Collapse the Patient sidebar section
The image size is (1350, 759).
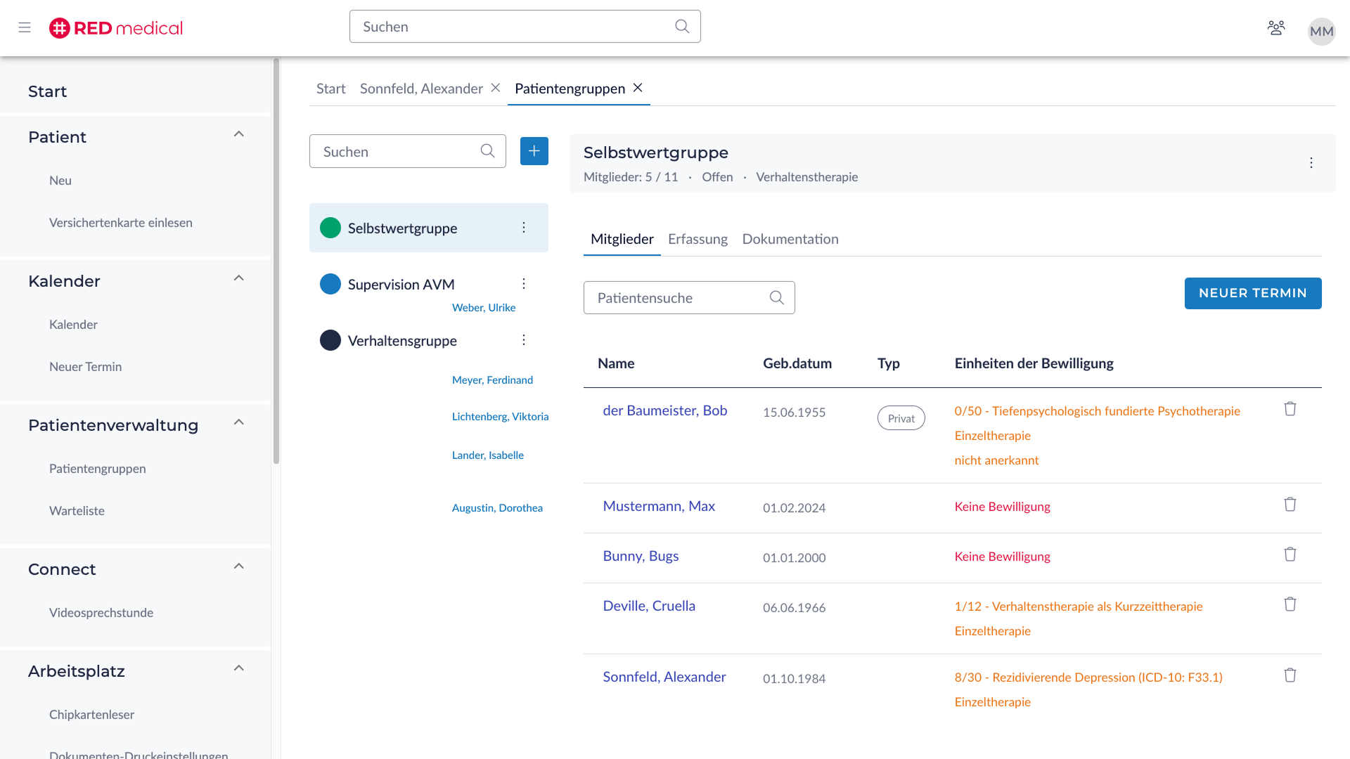(x=238, y=134)
